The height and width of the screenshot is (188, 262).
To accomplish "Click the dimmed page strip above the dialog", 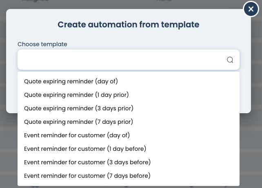I will pyautogui.click(x=102, y=3).
